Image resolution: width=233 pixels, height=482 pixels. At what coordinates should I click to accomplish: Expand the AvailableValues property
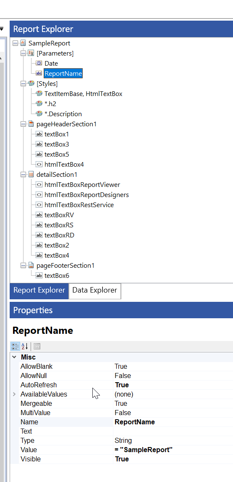point(14,394)
